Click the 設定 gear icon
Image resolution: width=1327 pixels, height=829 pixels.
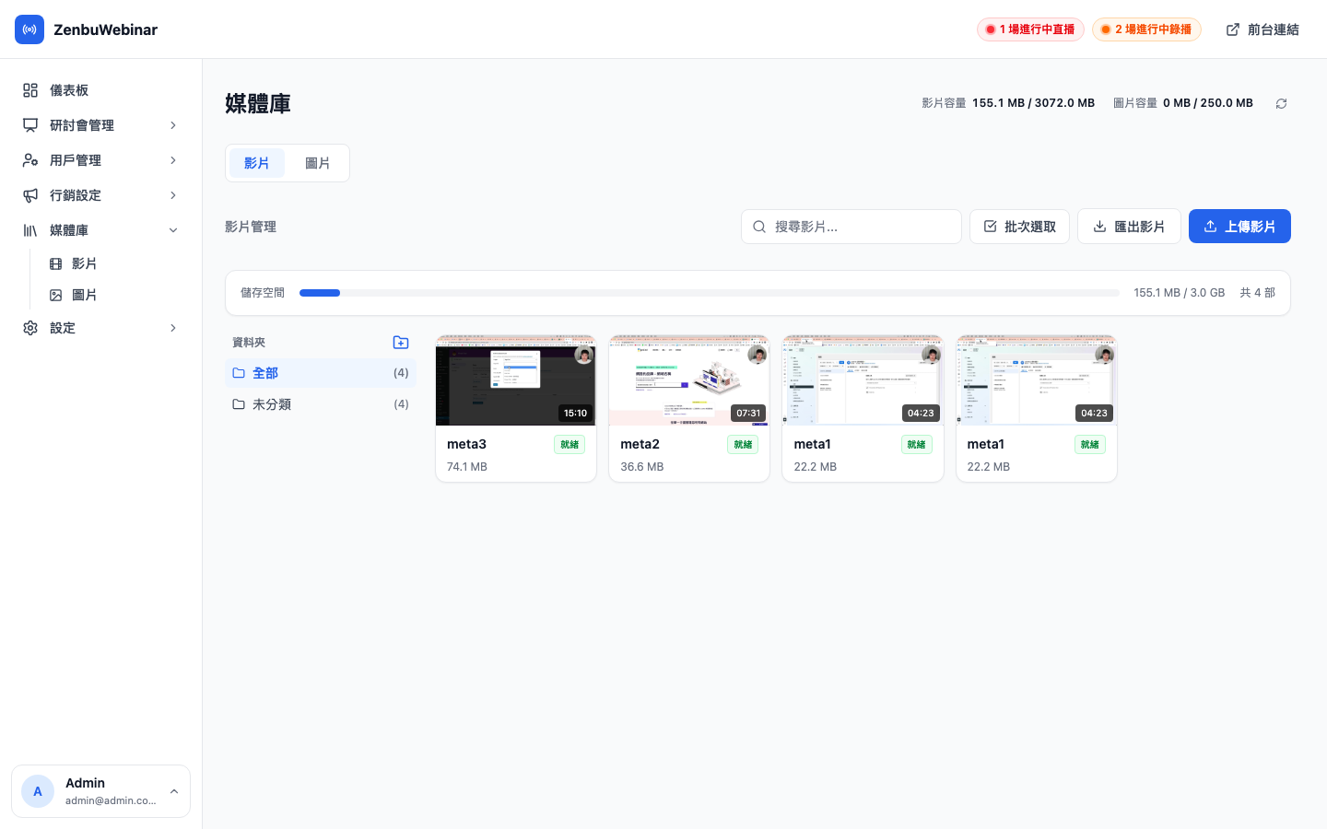click(30, 328)
